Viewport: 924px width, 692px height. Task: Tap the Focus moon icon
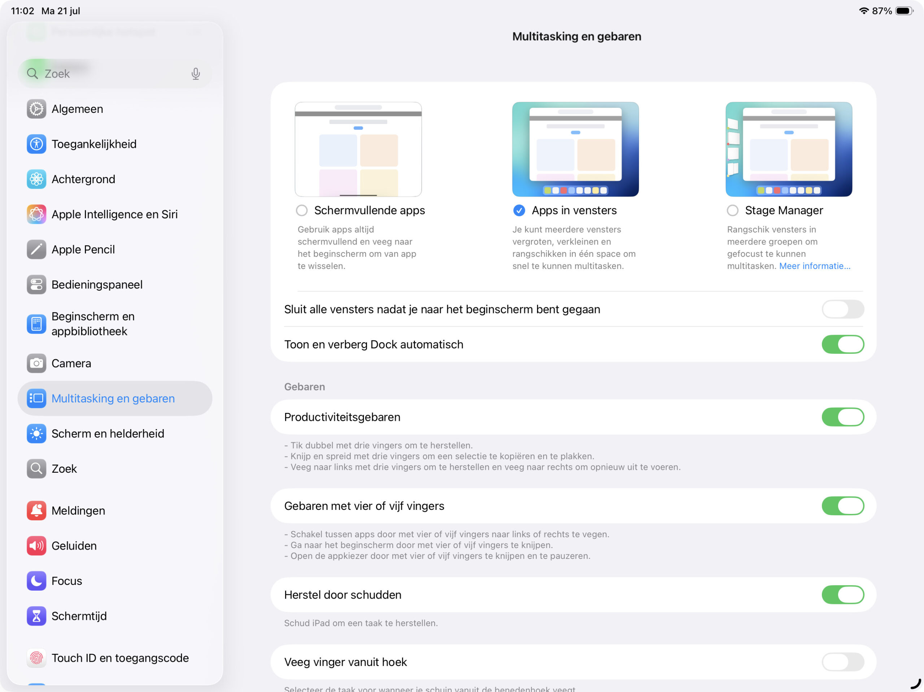[x=36, y=581]
